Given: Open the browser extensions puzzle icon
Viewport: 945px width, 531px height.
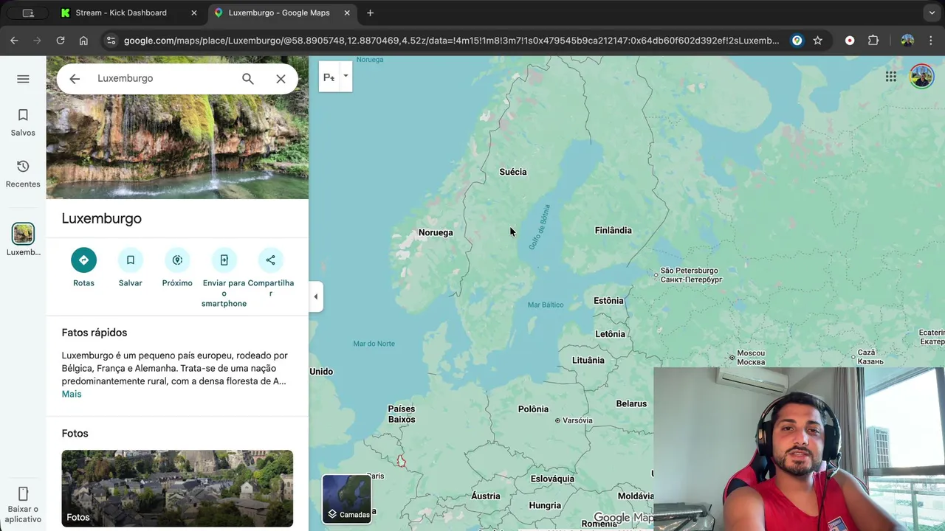Looking at the screenshot, I should tap(873, 41).
